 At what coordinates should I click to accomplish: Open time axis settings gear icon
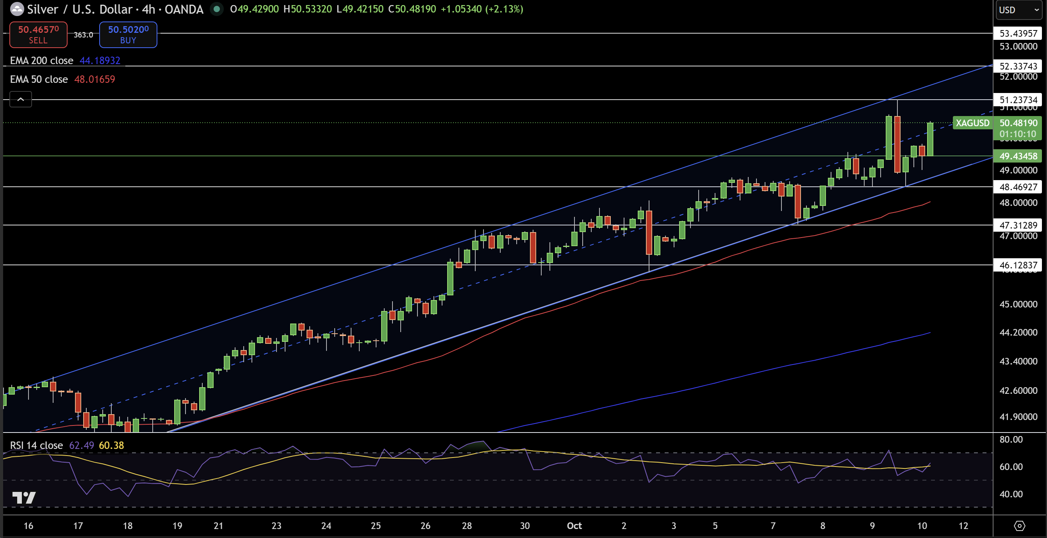click(1019, 526)
